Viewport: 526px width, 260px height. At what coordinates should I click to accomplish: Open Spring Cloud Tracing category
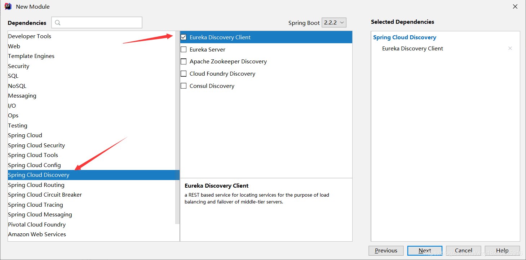coord(92,205)
